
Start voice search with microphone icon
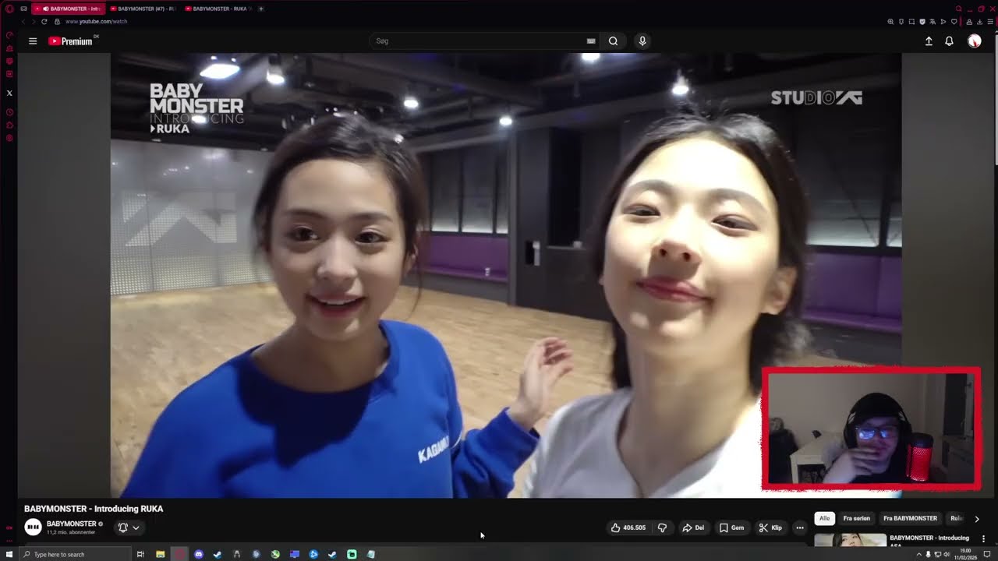[642, 41]
